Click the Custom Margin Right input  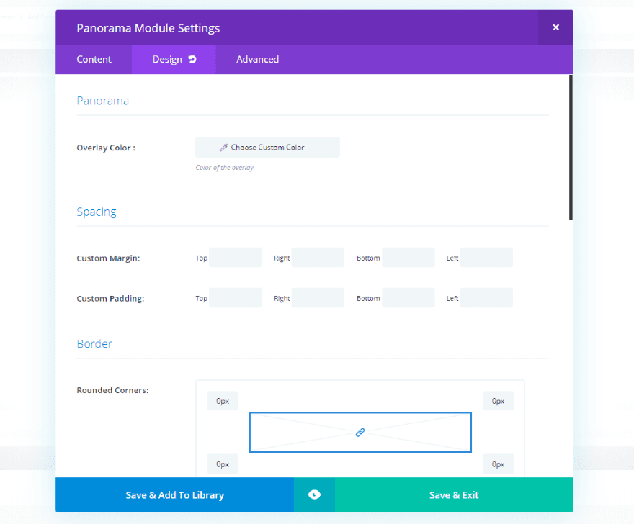[x=318, y=258]
